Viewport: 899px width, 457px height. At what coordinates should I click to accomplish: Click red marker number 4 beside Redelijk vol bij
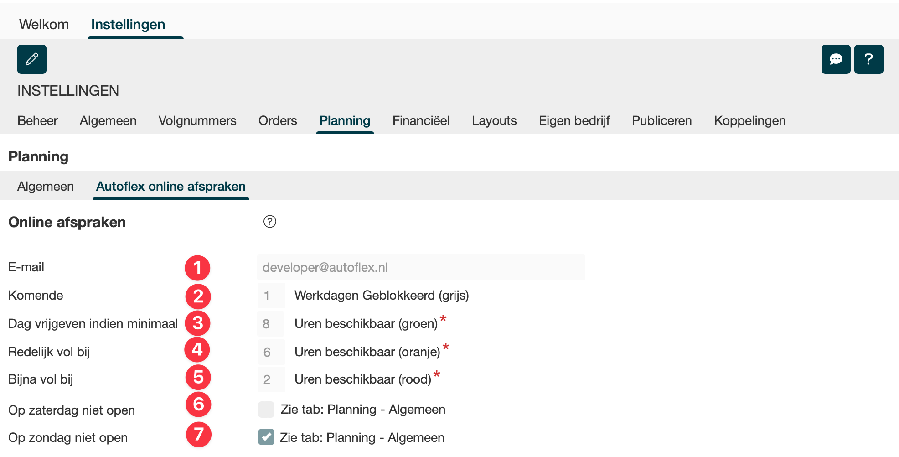[x=197, y=350]
